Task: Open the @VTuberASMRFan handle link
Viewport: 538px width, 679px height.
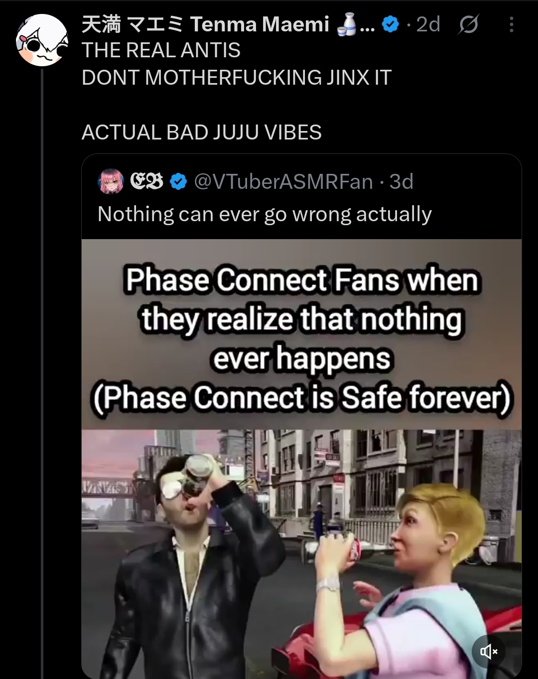Action: (x=283, y=182)
